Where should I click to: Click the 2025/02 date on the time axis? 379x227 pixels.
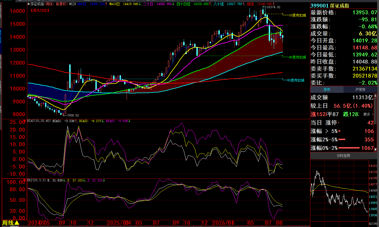tap(118, 223)
